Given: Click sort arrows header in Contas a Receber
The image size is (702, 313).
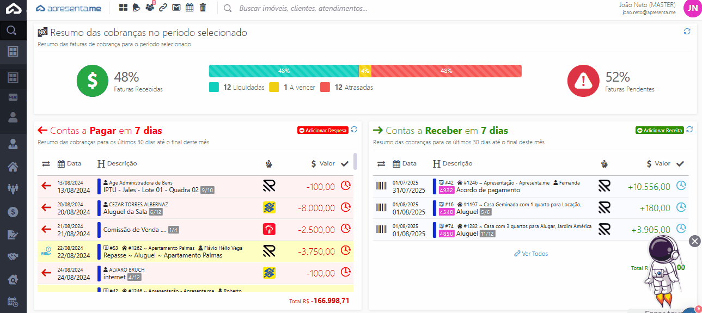Looking at the screenshot, I should pyautogui.click(x=381, y=163).
